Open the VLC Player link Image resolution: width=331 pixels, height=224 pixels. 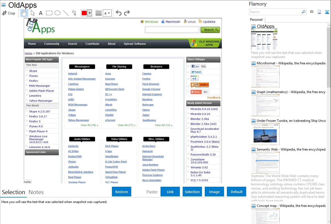tap(112, 182)
